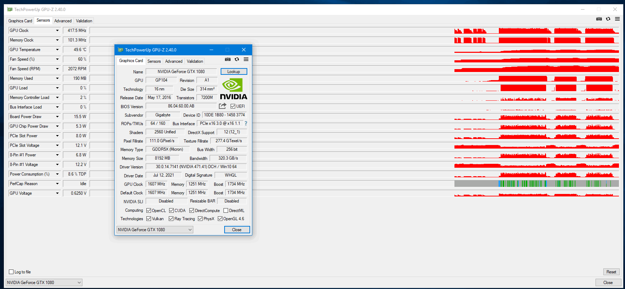Switch to Validation tab in front window
Viewport: 625px width, 289px height.
coord(195,61)
